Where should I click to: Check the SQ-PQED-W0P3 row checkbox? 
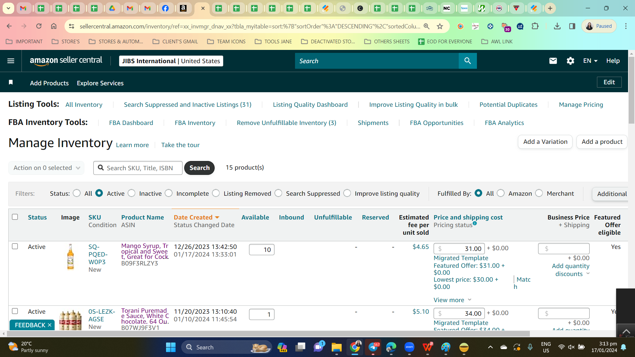point(15,246)
